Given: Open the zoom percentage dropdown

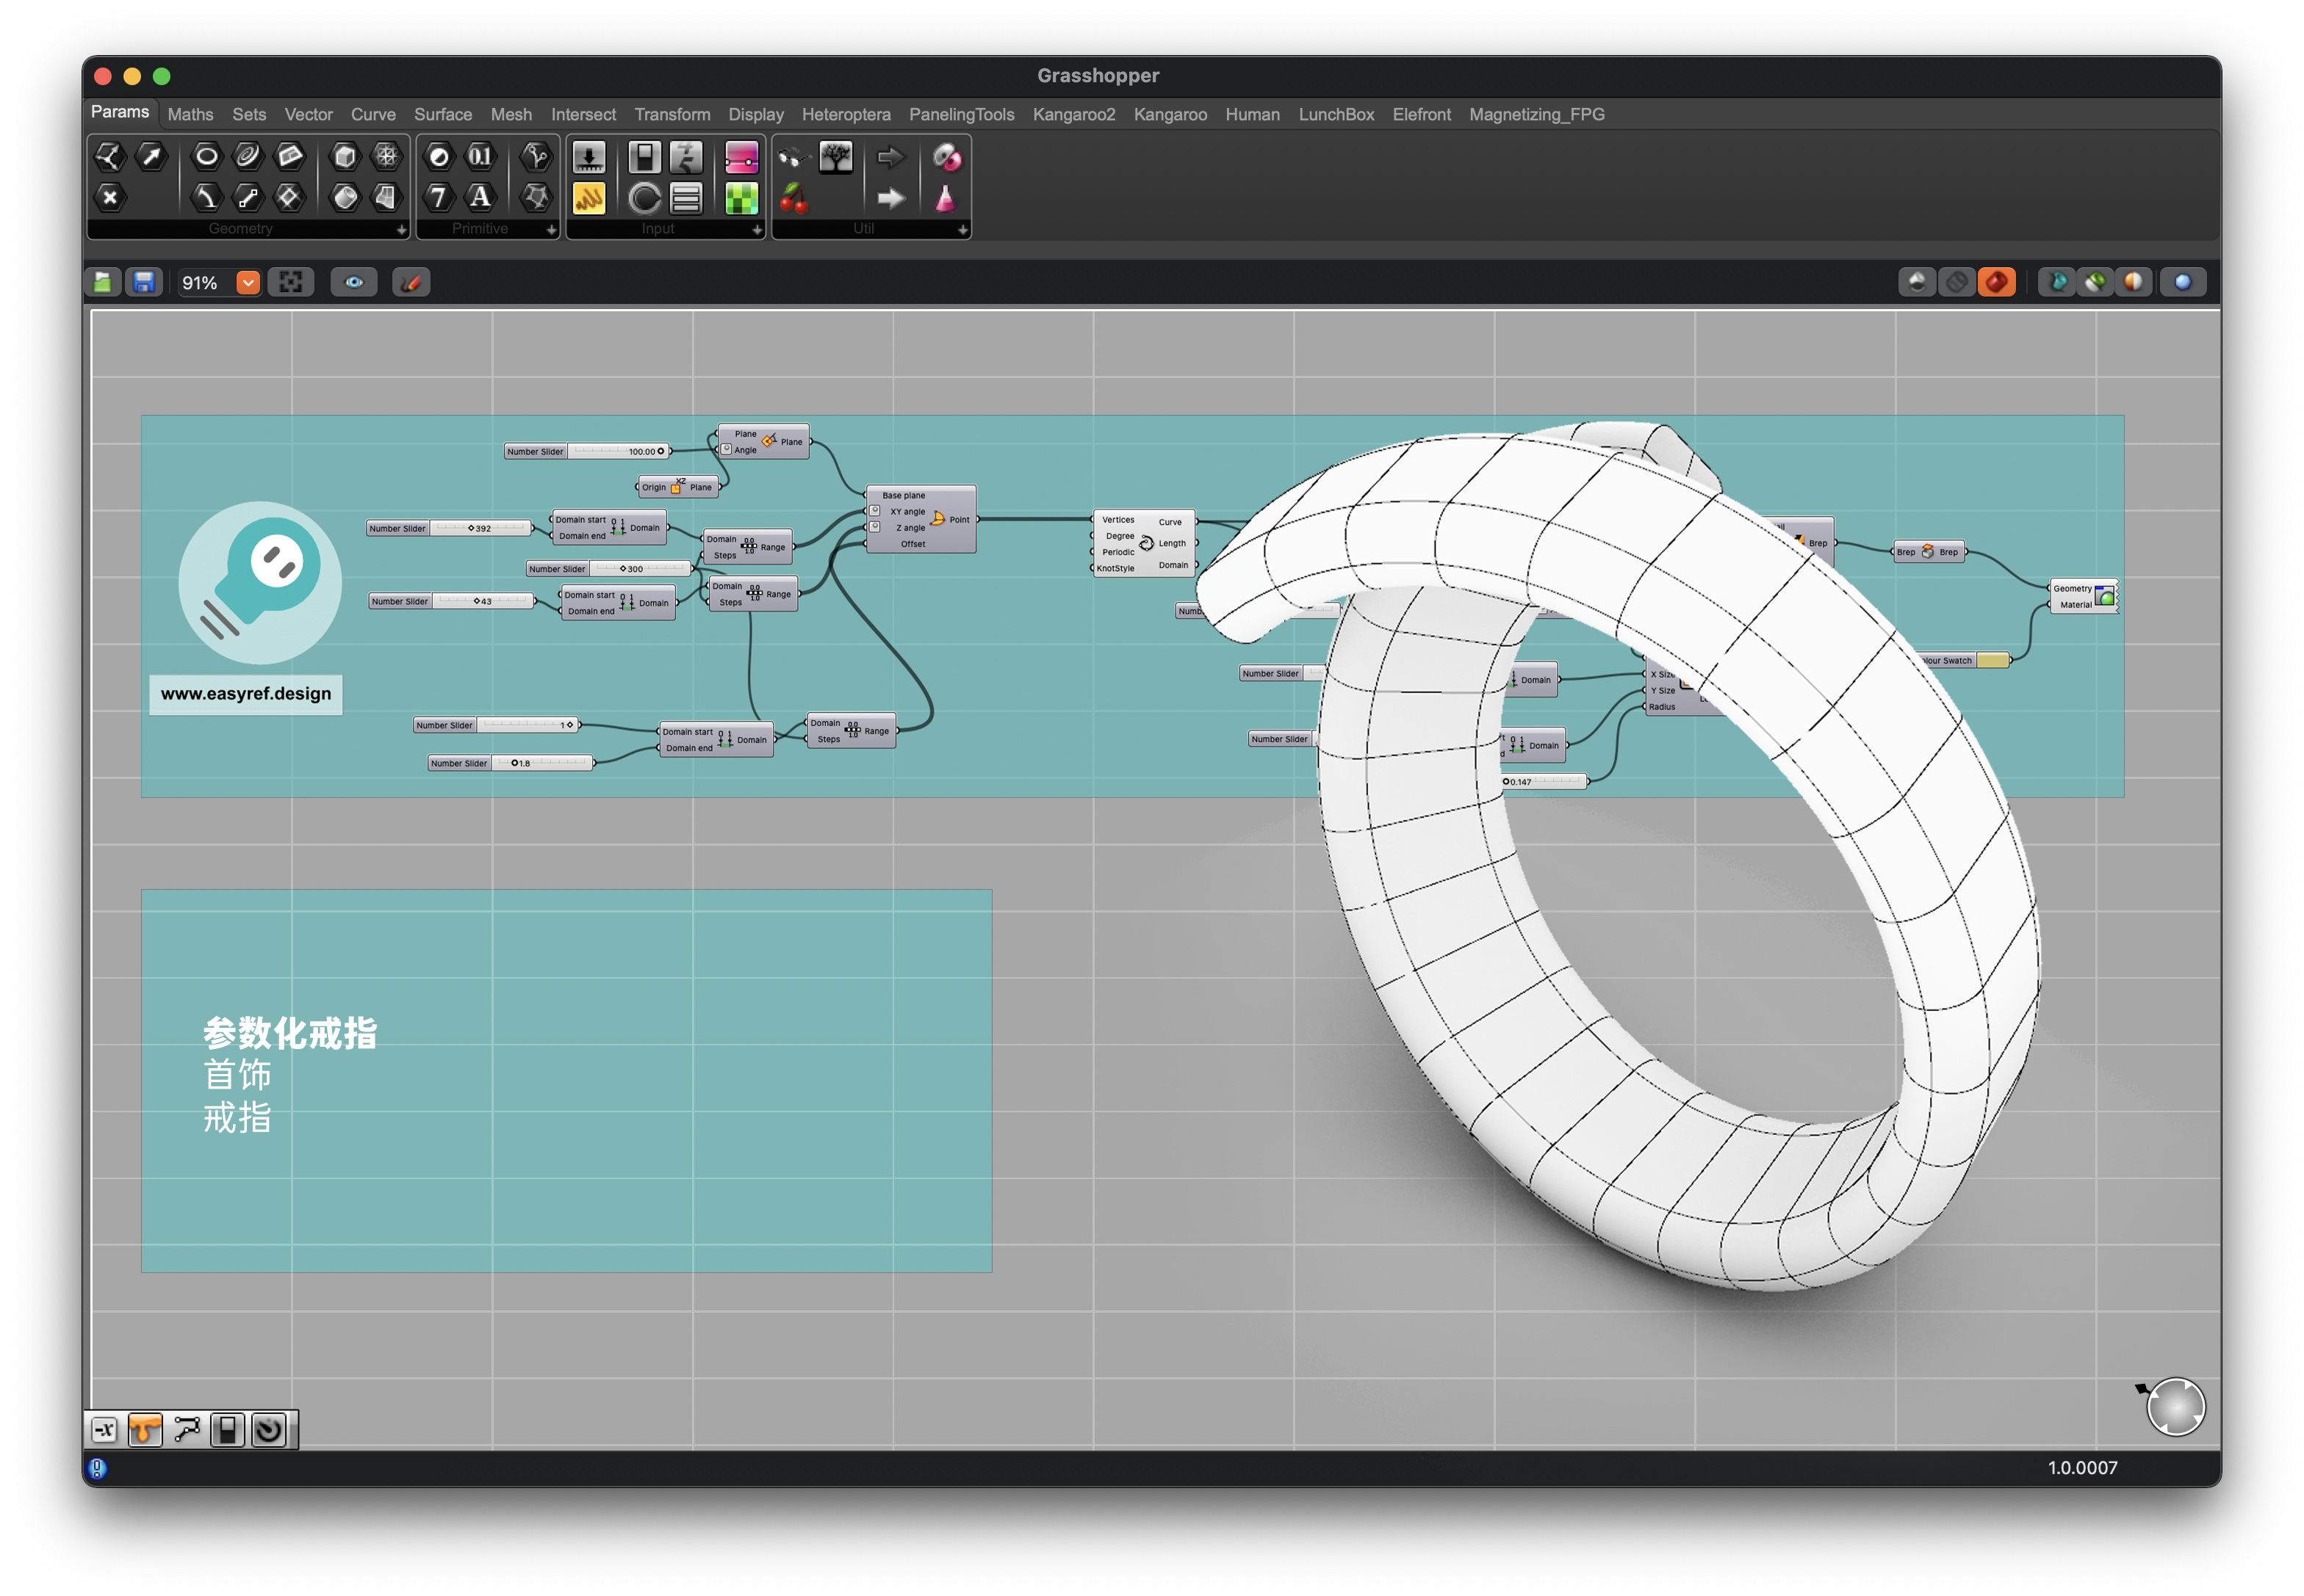Looking at the screenshot, I should (248, 283).
